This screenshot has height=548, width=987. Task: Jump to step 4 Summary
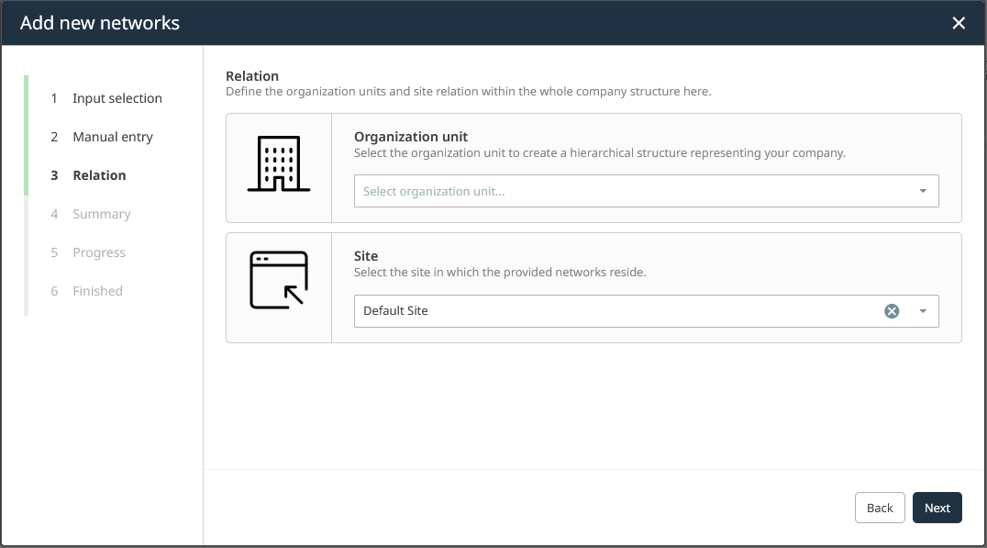pos(101,214)
